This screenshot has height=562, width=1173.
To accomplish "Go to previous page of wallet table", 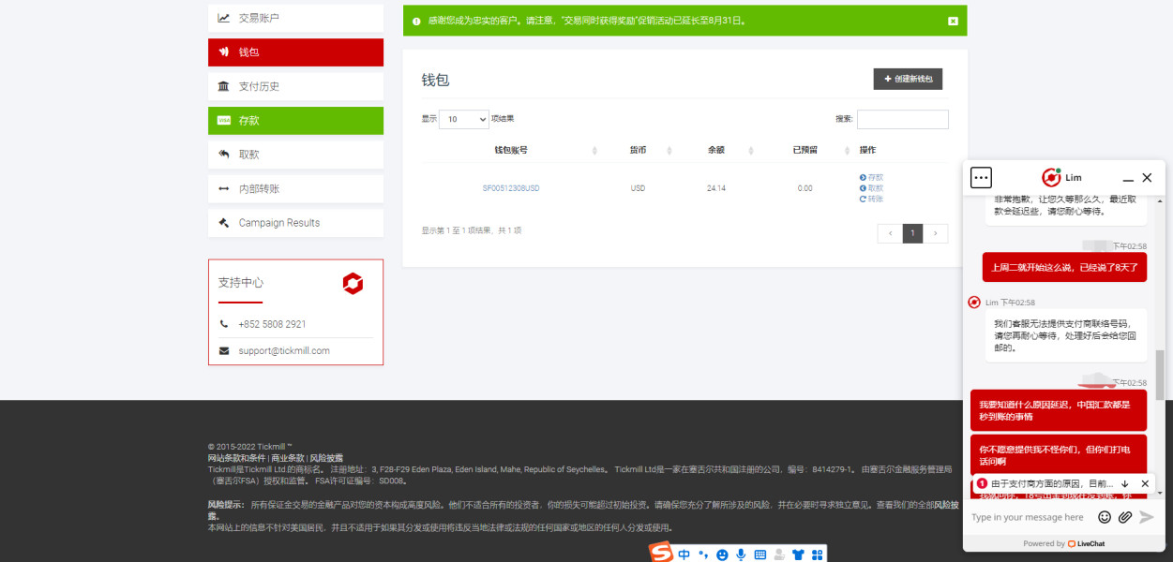I will click(890, 234).
